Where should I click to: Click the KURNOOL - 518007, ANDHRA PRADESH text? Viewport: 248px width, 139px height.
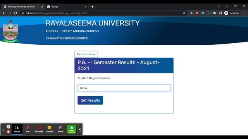tap(72, 31)
